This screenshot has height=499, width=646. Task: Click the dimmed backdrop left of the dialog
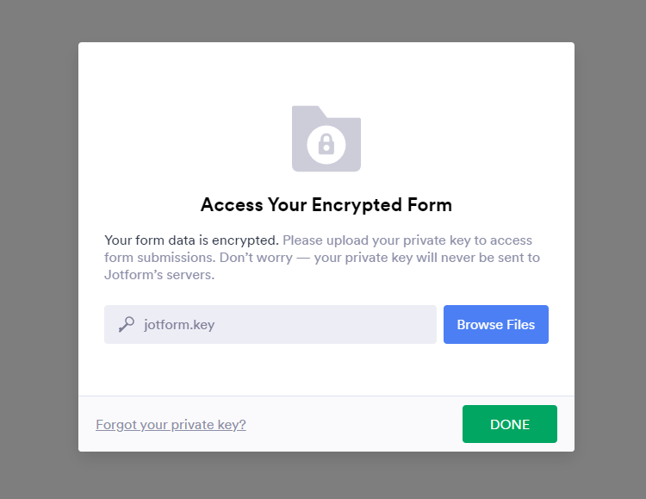(39, 250)
